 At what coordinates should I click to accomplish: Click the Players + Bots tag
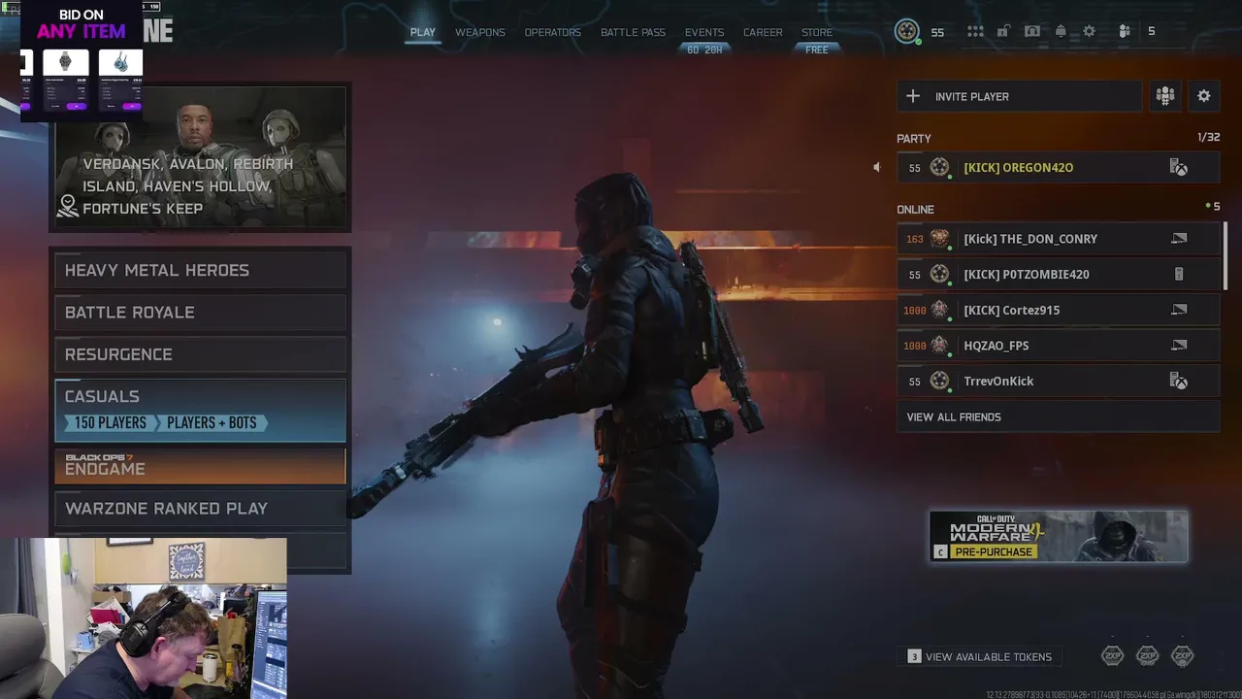point(211,422)
